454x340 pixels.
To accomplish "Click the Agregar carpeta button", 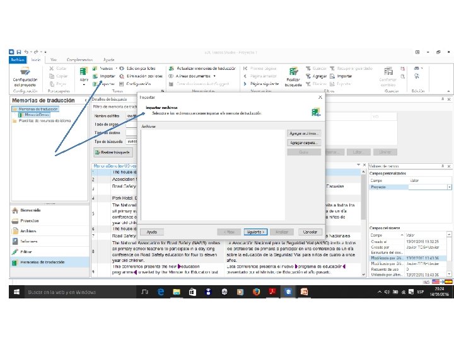I will [304, 143].
